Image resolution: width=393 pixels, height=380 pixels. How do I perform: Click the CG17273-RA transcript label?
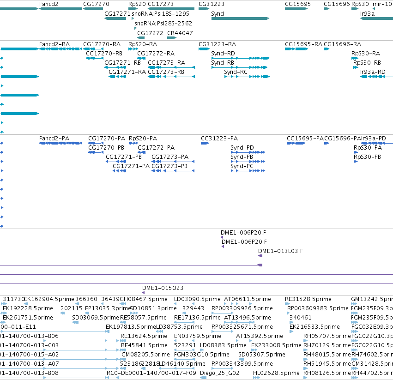click(x=166, y=63)
